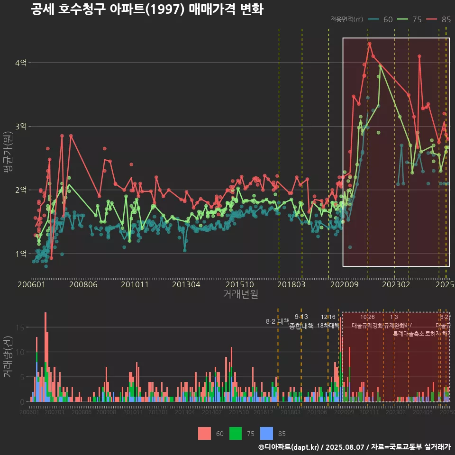Click the 4억 y-axis label
455x455 pixels.
[x=21, y=63]
